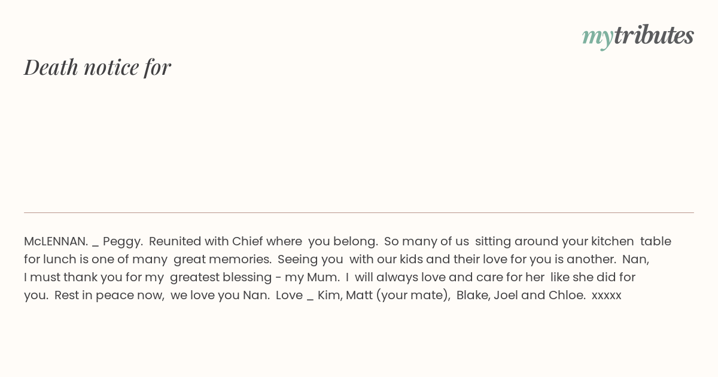
Task: Click the word "kitchen" in the notice
Action: (613, 242)
